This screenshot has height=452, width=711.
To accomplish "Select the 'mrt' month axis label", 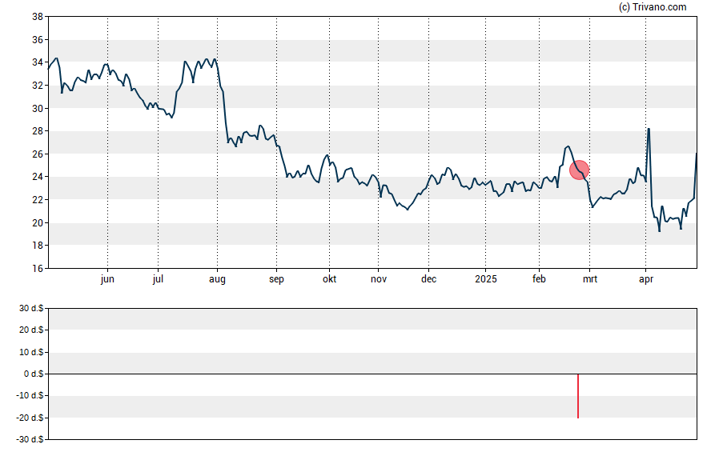I will pos(590,279).
